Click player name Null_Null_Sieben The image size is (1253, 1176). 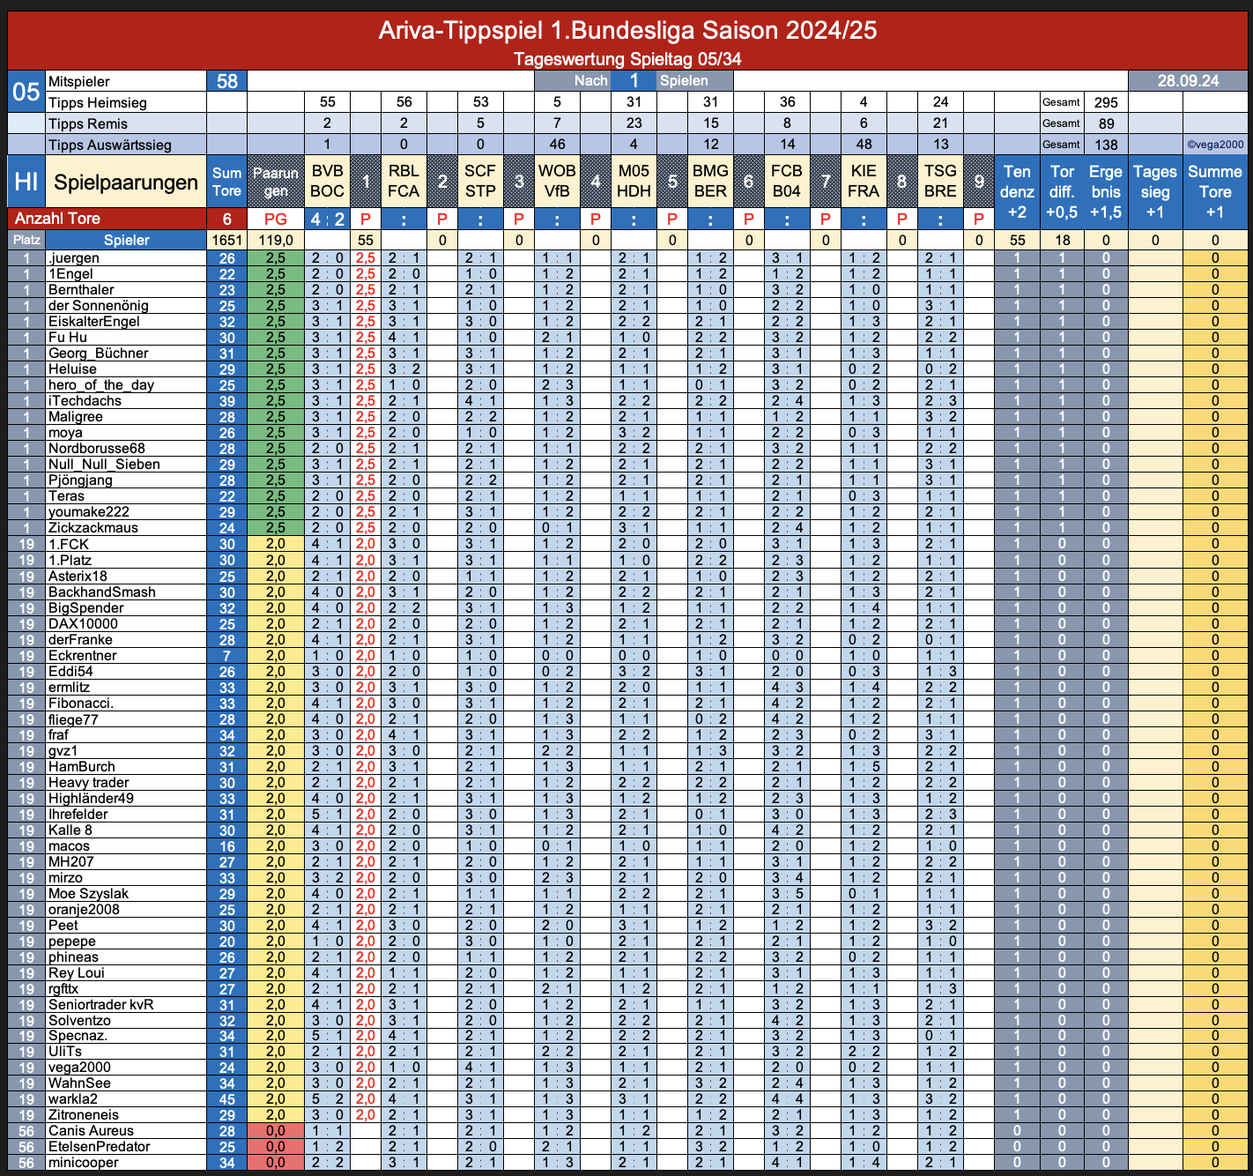pyautogui.click(x=104, y=465)
